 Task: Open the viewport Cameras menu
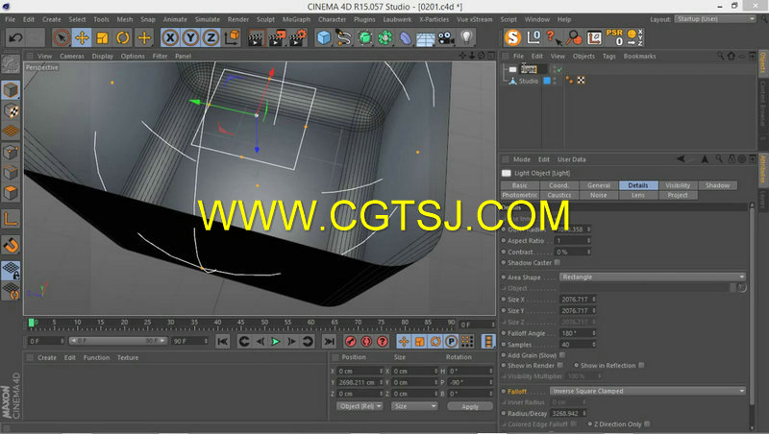(x=72, y=57)
